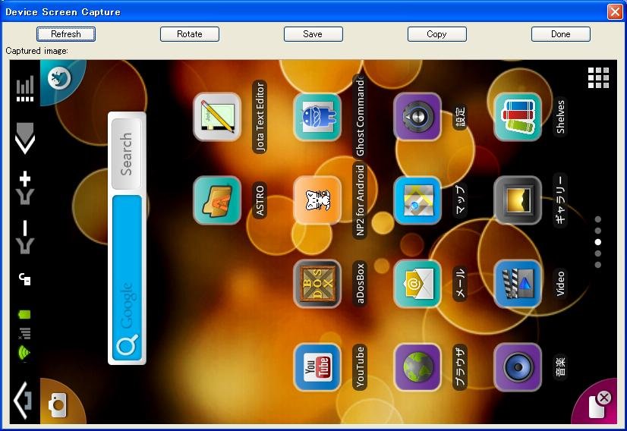Copy the captured image

tap(436, 34)
